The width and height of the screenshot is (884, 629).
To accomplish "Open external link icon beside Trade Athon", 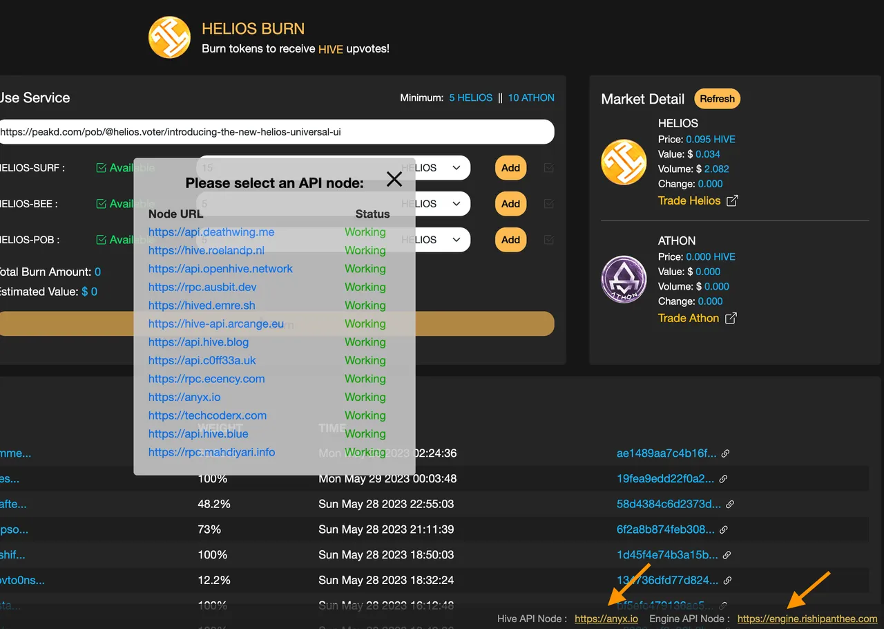I will click(731, 318).
